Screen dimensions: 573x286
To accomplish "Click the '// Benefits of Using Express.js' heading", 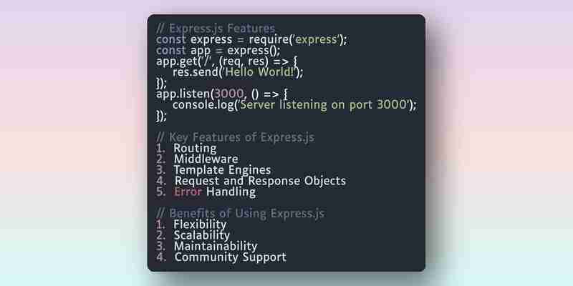I will 240,213.
